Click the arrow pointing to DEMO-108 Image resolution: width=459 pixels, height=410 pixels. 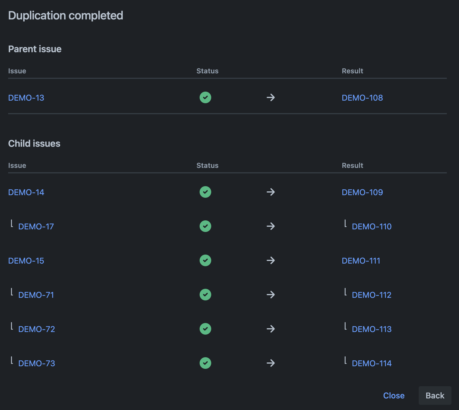pyautogui.click(x=270, y=97)
